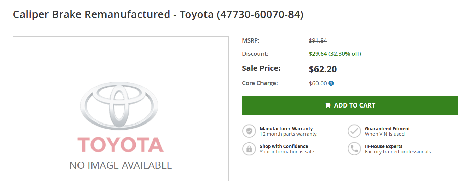Click the In-House Experts heading

[384, 146]
